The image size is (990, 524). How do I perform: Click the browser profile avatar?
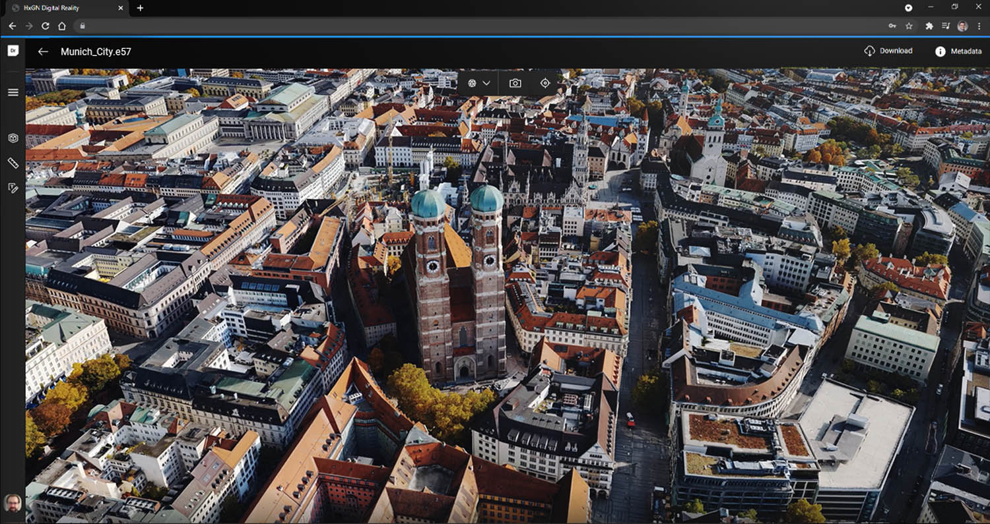point(962,26)
